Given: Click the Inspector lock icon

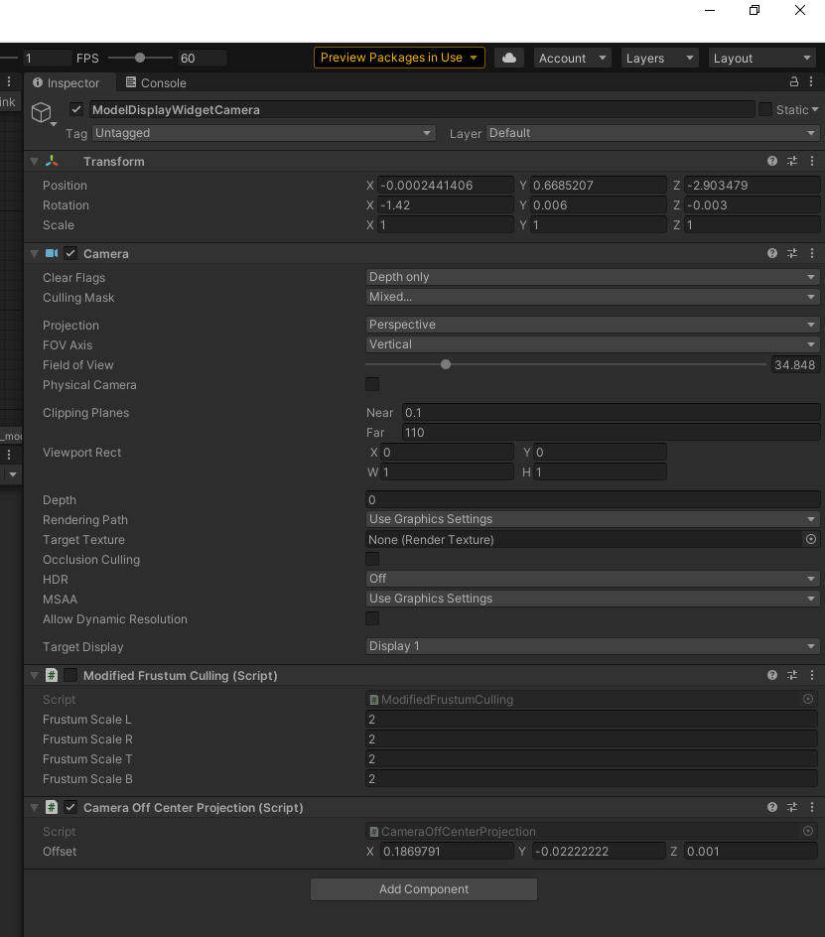Looking at the screenshot, I should 793,82.
